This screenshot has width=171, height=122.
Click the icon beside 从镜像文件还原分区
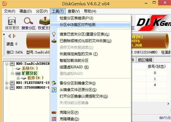[54, 90]
